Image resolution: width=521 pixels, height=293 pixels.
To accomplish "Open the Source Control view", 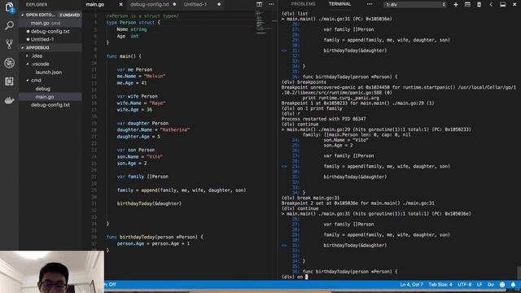I will 9,43.
